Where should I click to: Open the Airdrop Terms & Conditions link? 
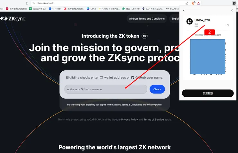(127, 105)
